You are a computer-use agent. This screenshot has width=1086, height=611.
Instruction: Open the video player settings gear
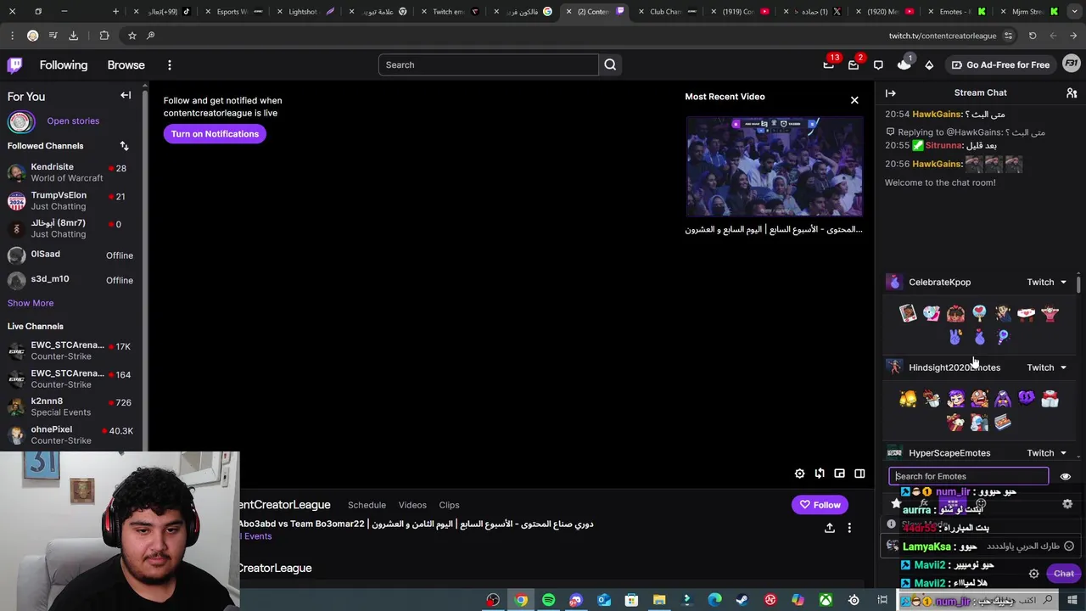point(799,474)
